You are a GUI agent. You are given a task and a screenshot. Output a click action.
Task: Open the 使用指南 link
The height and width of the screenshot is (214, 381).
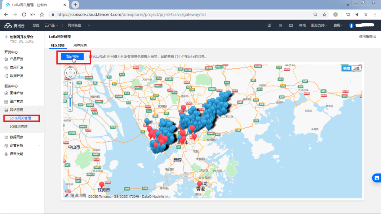[x=367, y=36]
